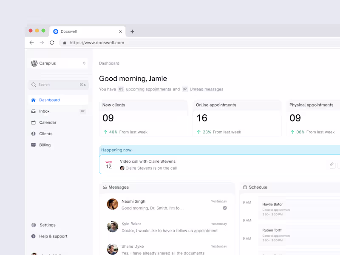Viewport: 340px width, 255px height.
Task: Open Ruben Torff's appointment
Action: click(299, 235)
